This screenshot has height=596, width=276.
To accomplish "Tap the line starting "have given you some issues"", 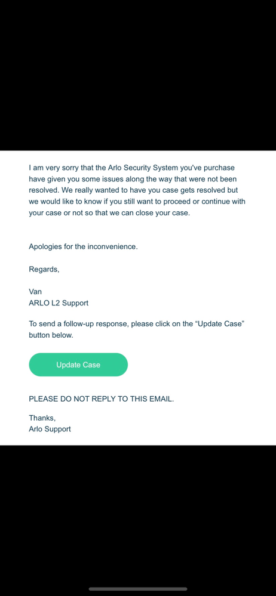I will pos(133,179).
